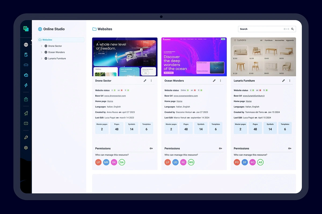Open the three-dot menu for Ocean Wonders

pos(221,81)
